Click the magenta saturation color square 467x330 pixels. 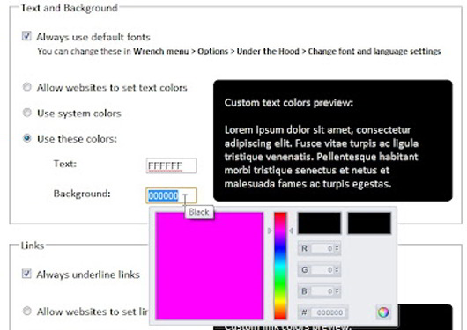click(x=210, y=266)
